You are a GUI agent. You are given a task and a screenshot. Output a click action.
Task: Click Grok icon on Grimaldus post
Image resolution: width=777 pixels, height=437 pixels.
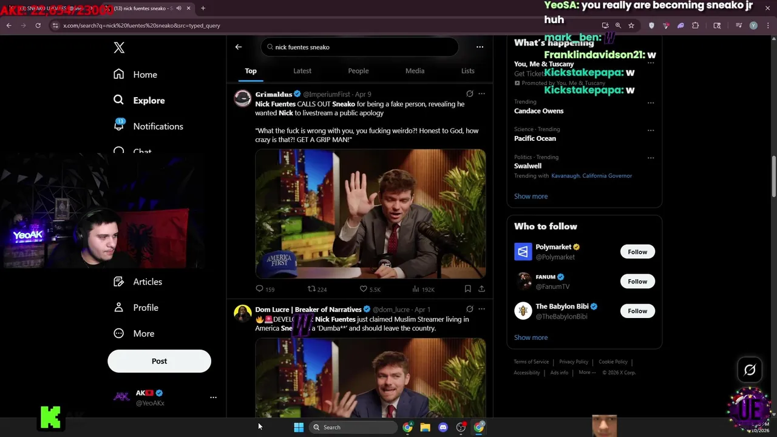pyautogui.click(x=469, y=94)
